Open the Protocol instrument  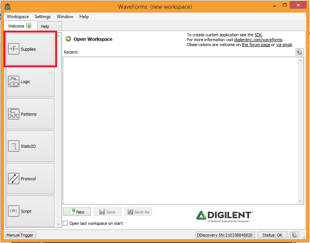click(x=30, y=179)
